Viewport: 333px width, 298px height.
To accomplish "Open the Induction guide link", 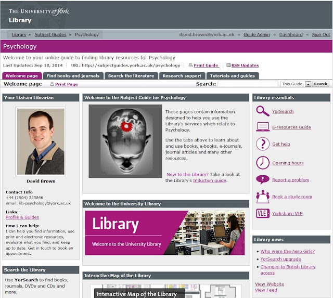I will [210, 180].
